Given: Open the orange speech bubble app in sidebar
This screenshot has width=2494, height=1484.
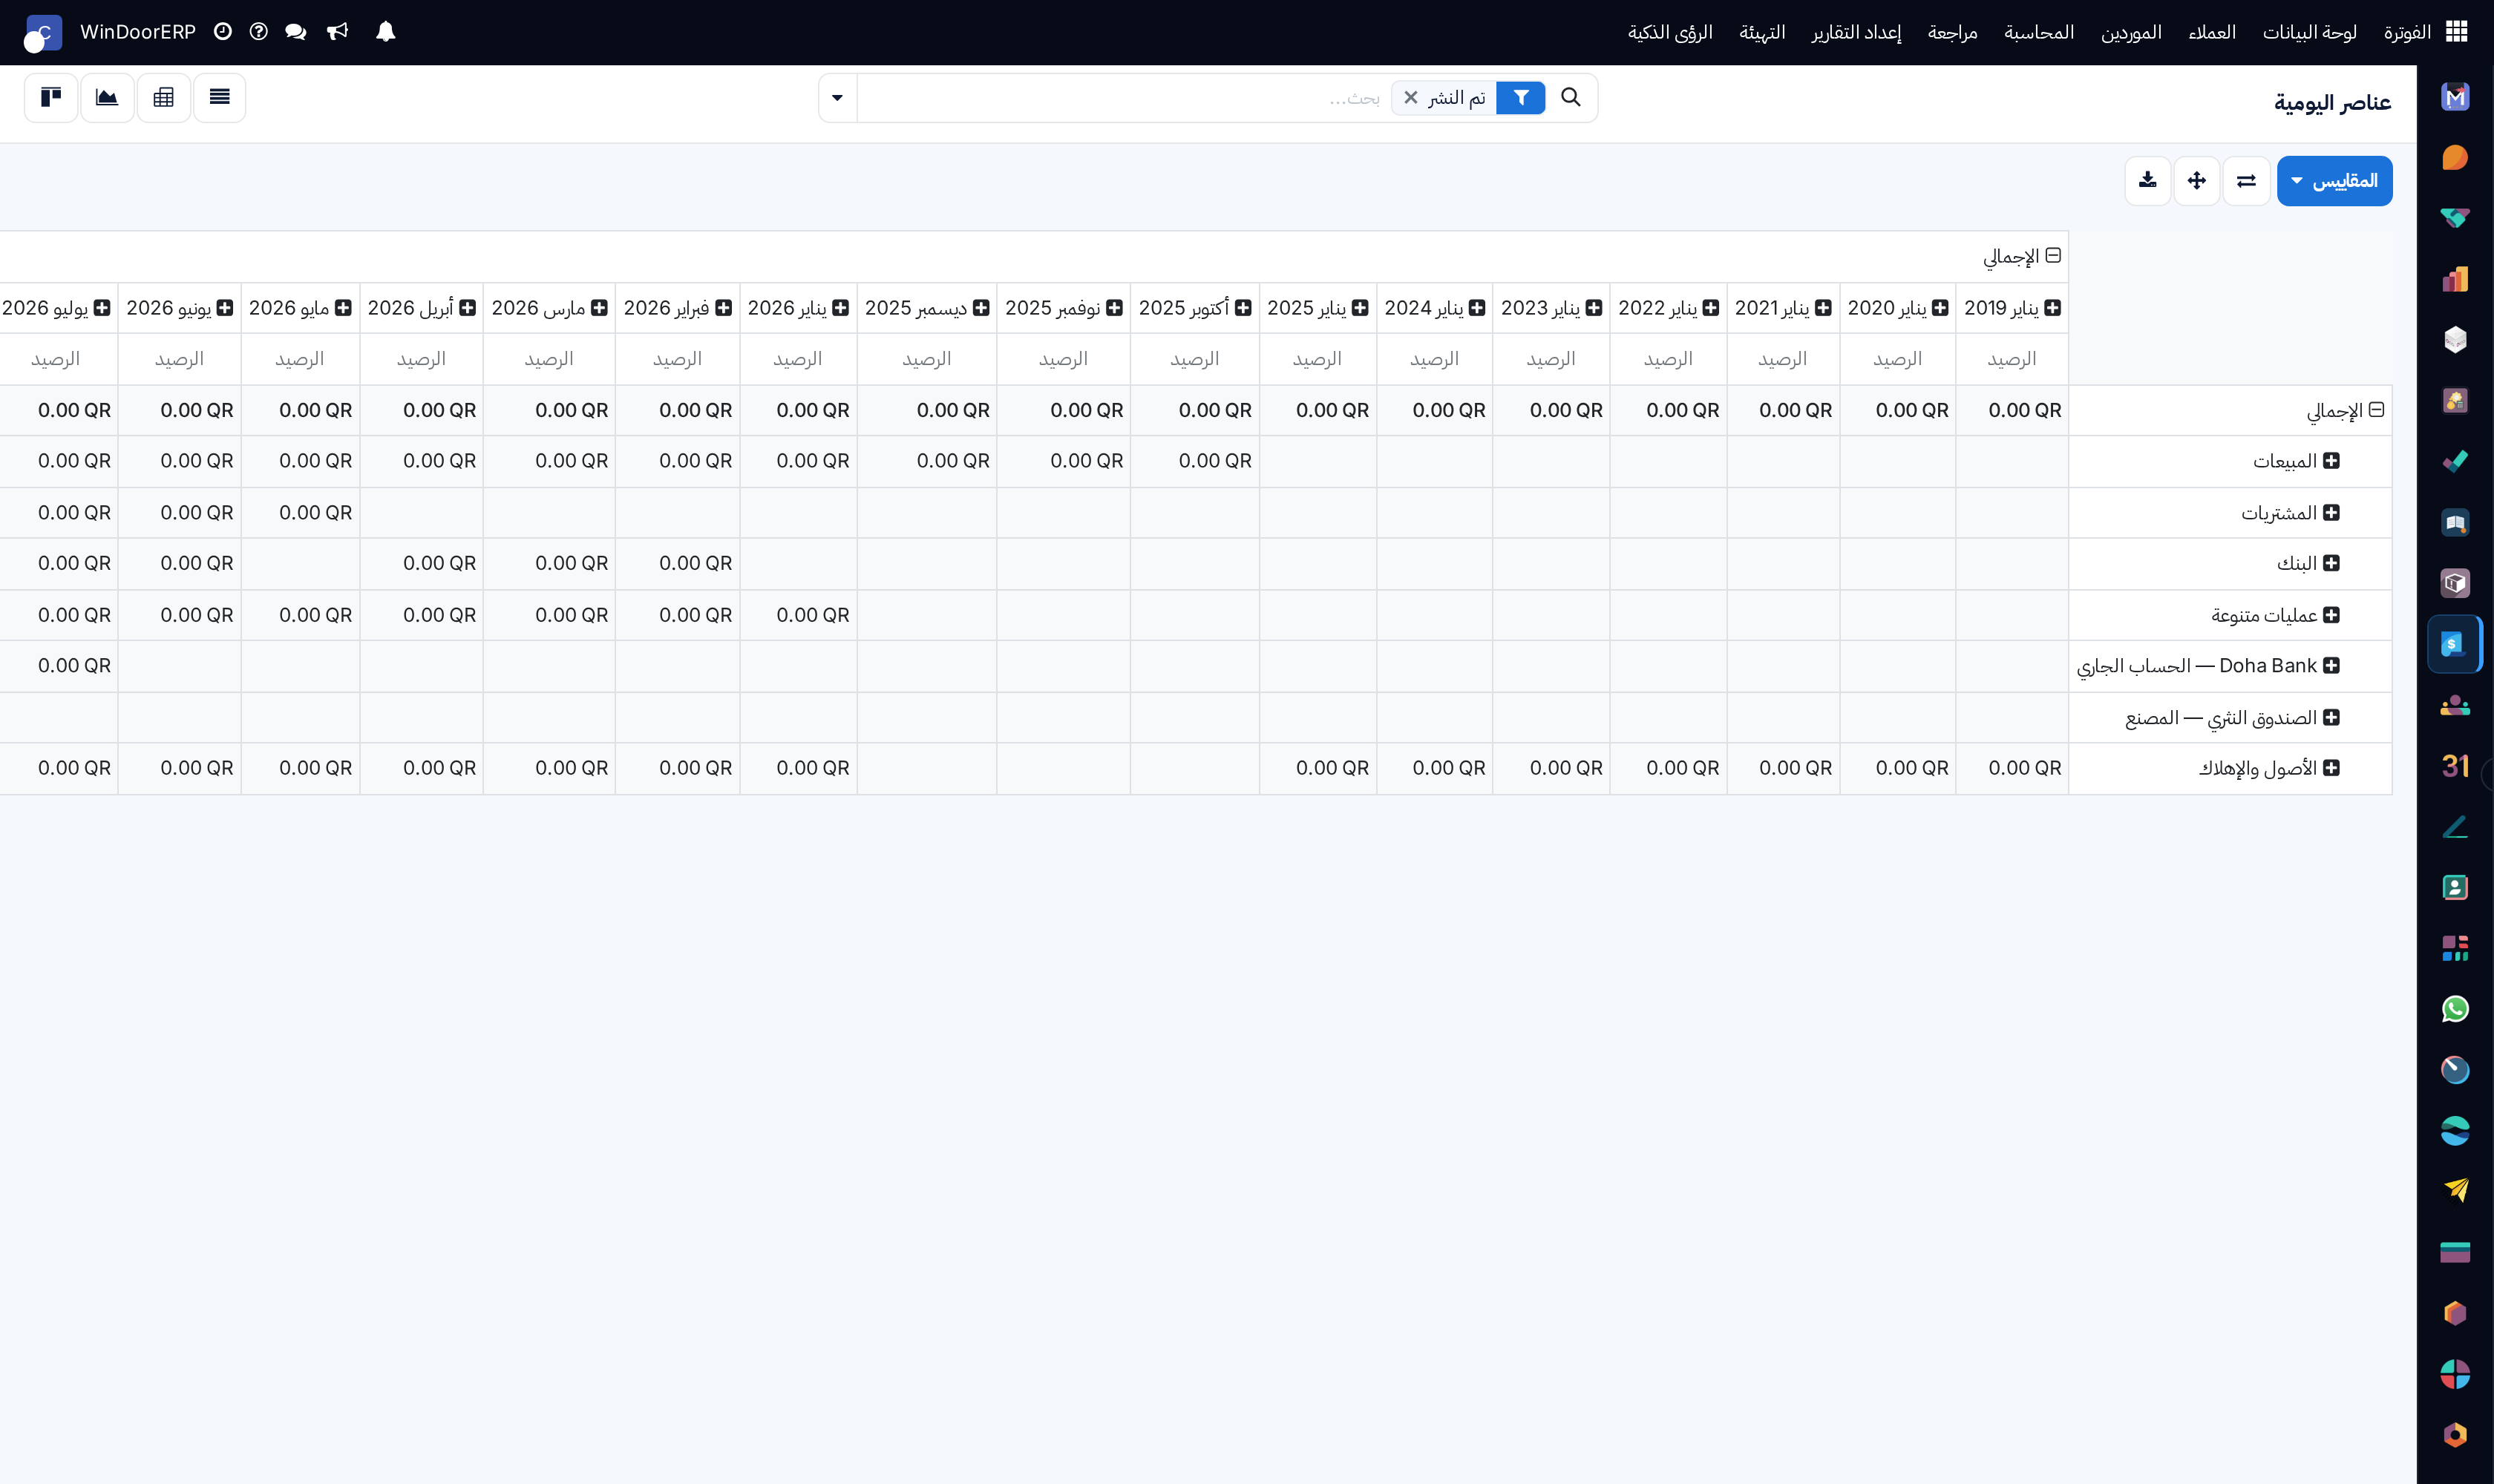Looking at the screenshot, I should [2455, 158].
